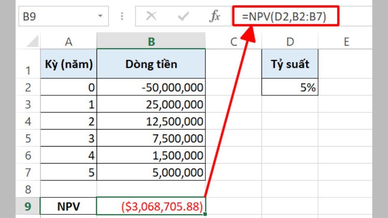Select row 3 header
The image size is (388, 218).
point(28,104)
